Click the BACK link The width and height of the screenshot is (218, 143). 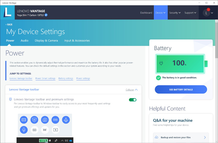click(9, 25)
